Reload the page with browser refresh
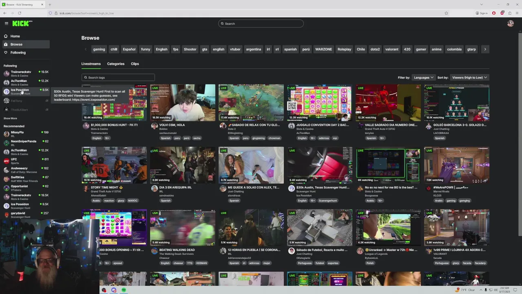This screenshot has height=294, width=522. pos(19,13)
